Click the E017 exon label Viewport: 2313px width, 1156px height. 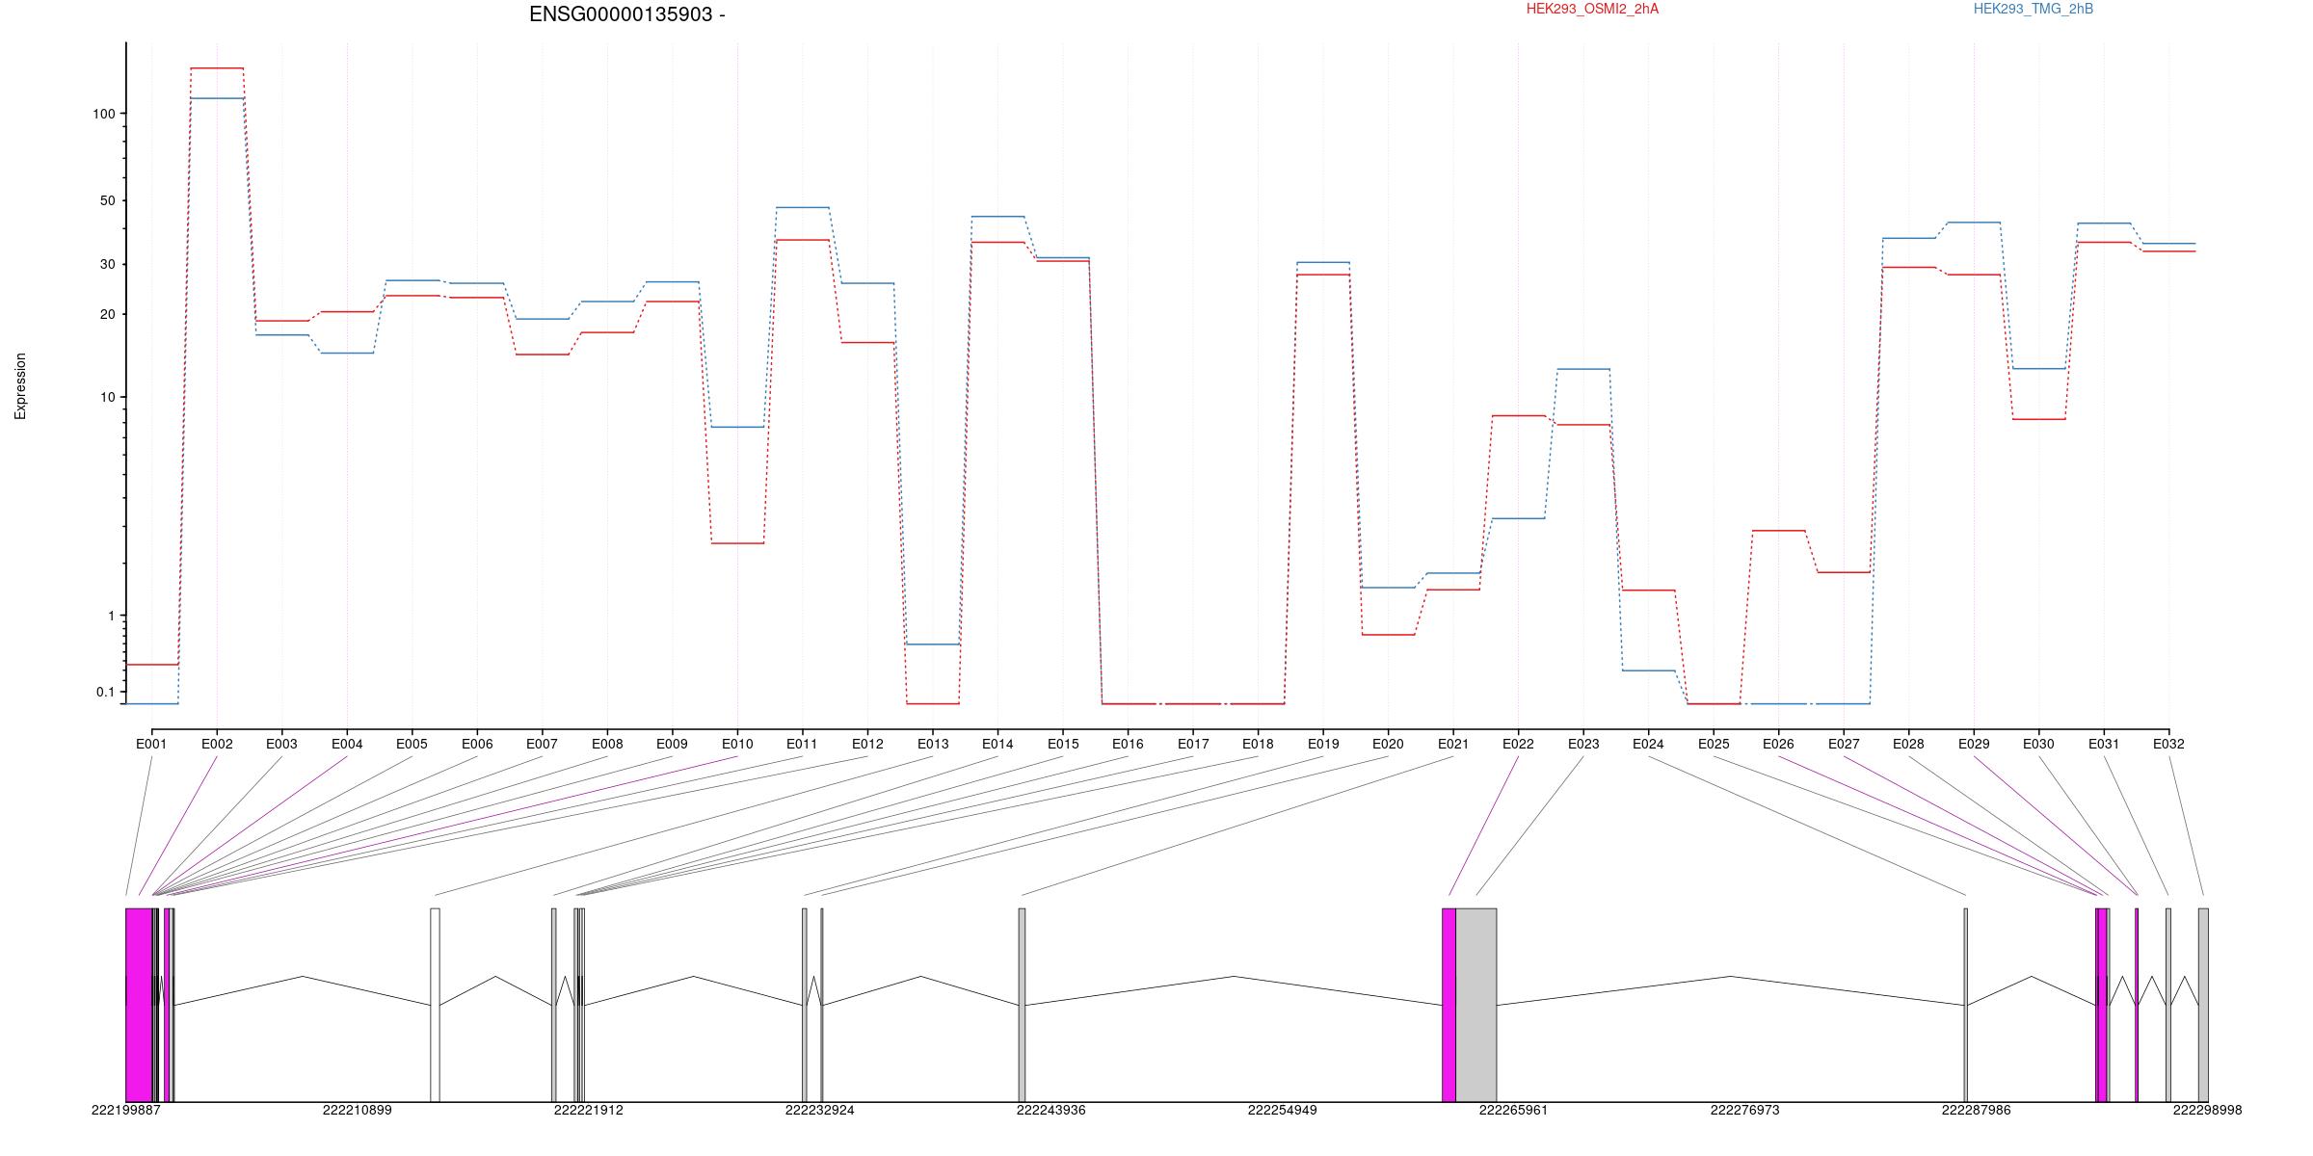point(1193,744)
